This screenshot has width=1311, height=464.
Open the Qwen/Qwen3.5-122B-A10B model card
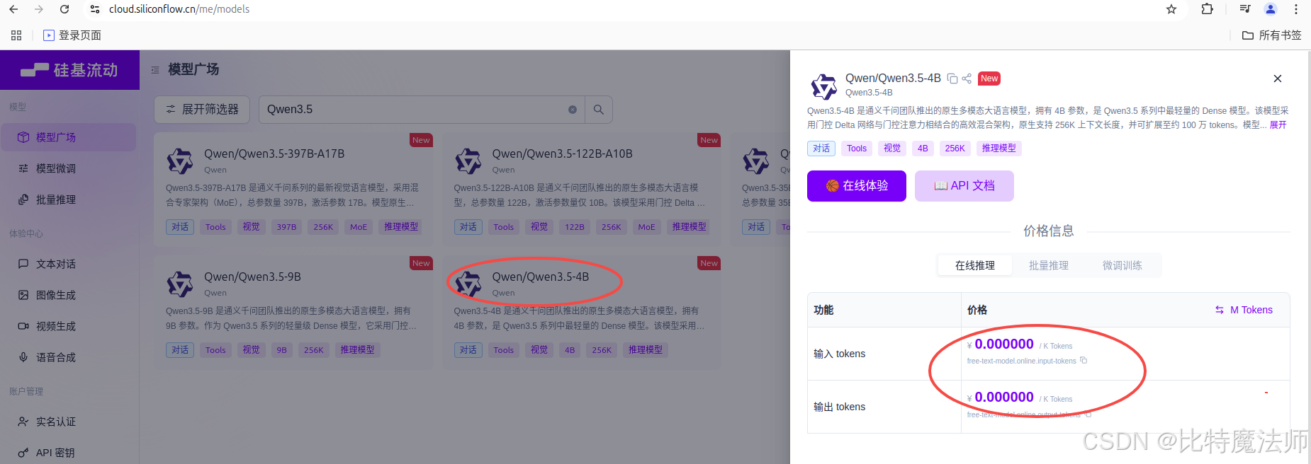581,189
